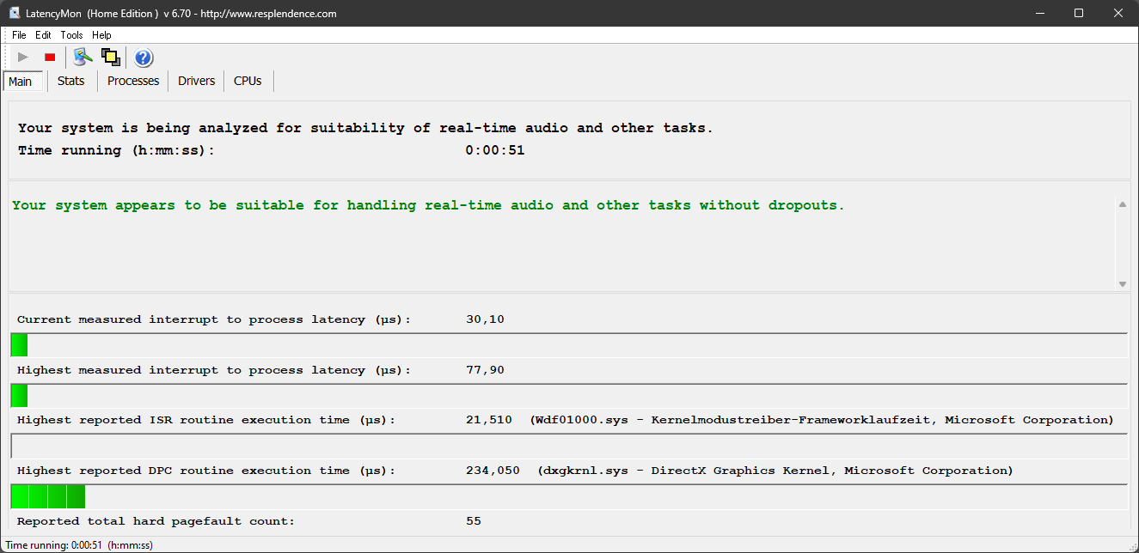
Task: Click 'Highest reported ISR routine execution time' label
Action: point(206,420)
